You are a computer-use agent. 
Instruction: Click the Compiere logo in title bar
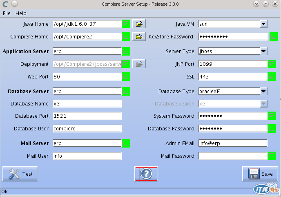[5, 4]
